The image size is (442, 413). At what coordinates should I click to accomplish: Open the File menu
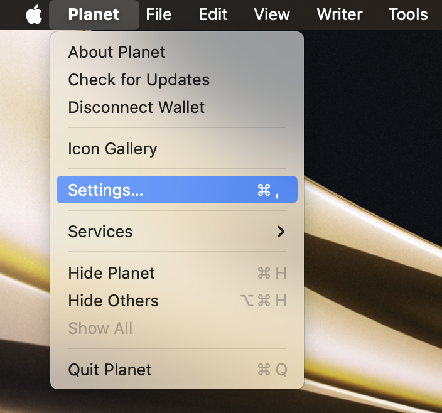[159, 14]
